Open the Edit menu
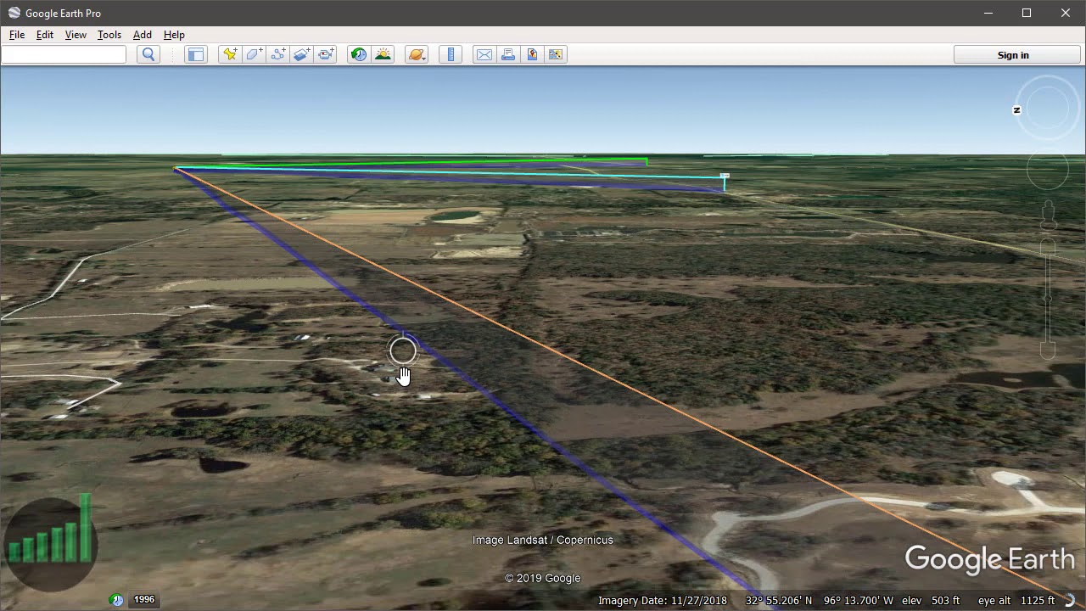 tap(45, 35)
